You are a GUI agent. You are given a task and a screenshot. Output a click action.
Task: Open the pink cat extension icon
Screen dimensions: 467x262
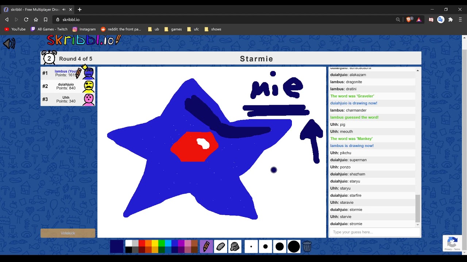click(x=431, y=20)
